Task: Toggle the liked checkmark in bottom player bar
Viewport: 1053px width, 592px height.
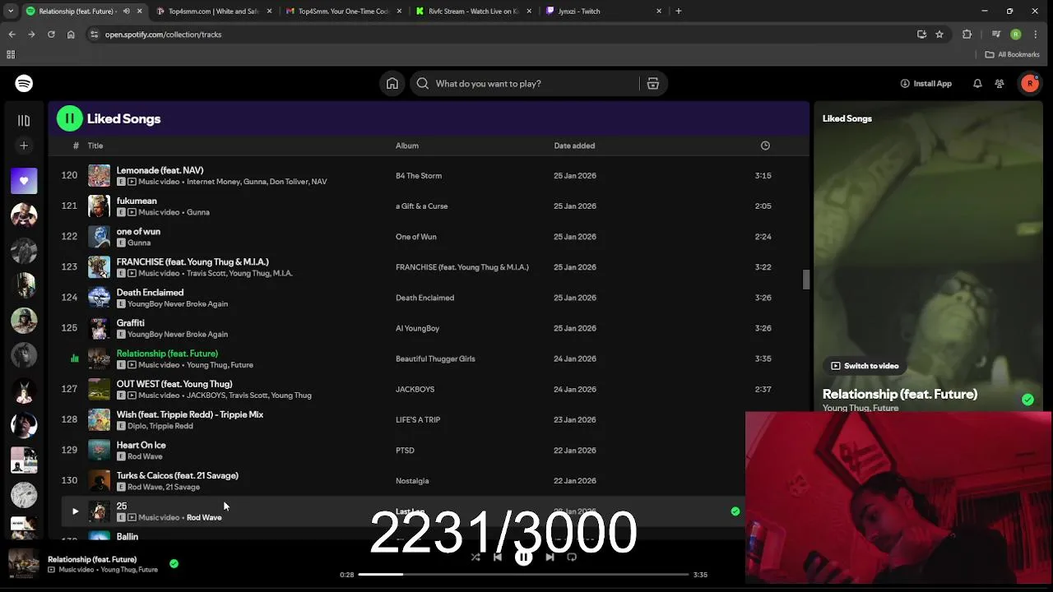Action: [174, 564]
